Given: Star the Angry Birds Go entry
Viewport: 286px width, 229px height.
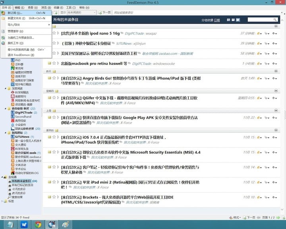Looking at the screenshot, I should point(54,78).
